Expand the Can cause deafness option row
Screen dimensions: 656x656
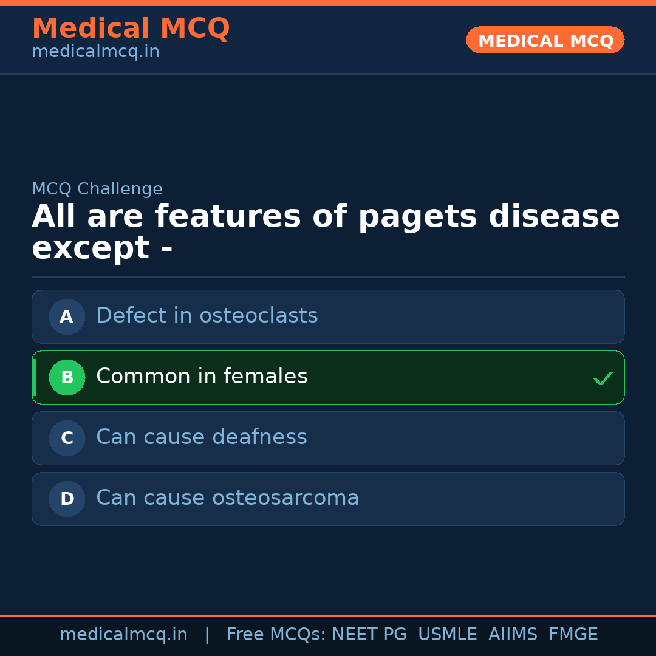click(328, 438)
